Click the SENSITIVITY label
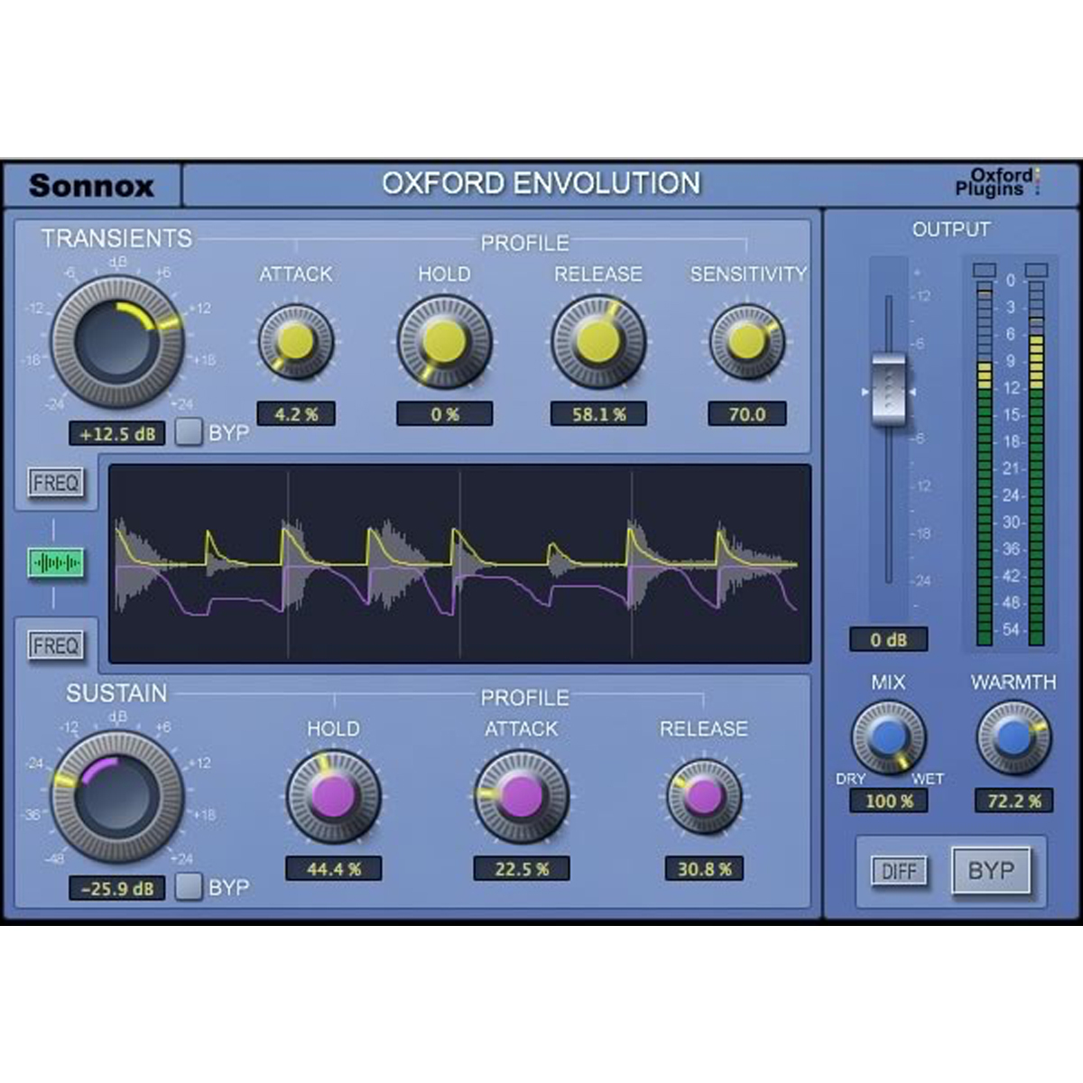This screenshot has width=1083, height=1083. [748, 273]
